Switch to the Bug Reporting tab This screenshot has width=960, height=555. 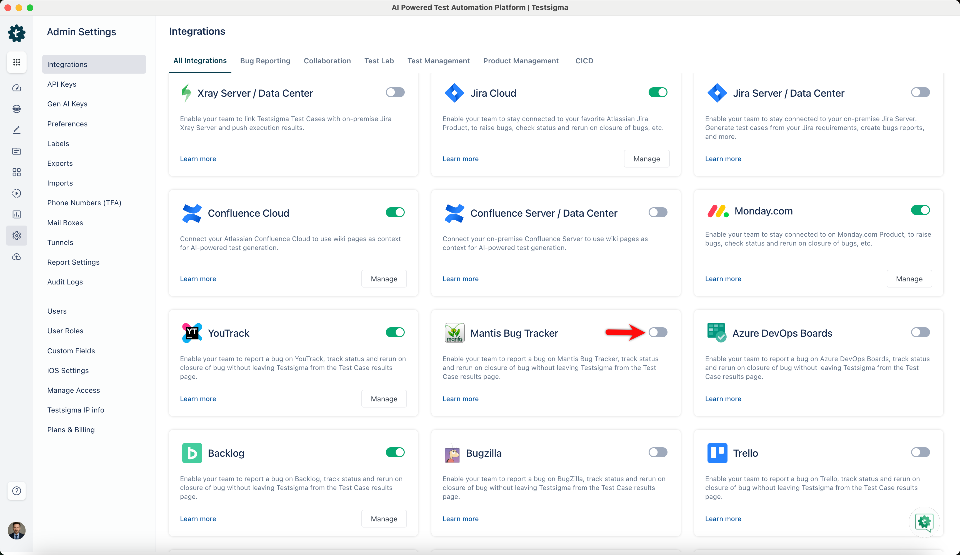[265, 61]
